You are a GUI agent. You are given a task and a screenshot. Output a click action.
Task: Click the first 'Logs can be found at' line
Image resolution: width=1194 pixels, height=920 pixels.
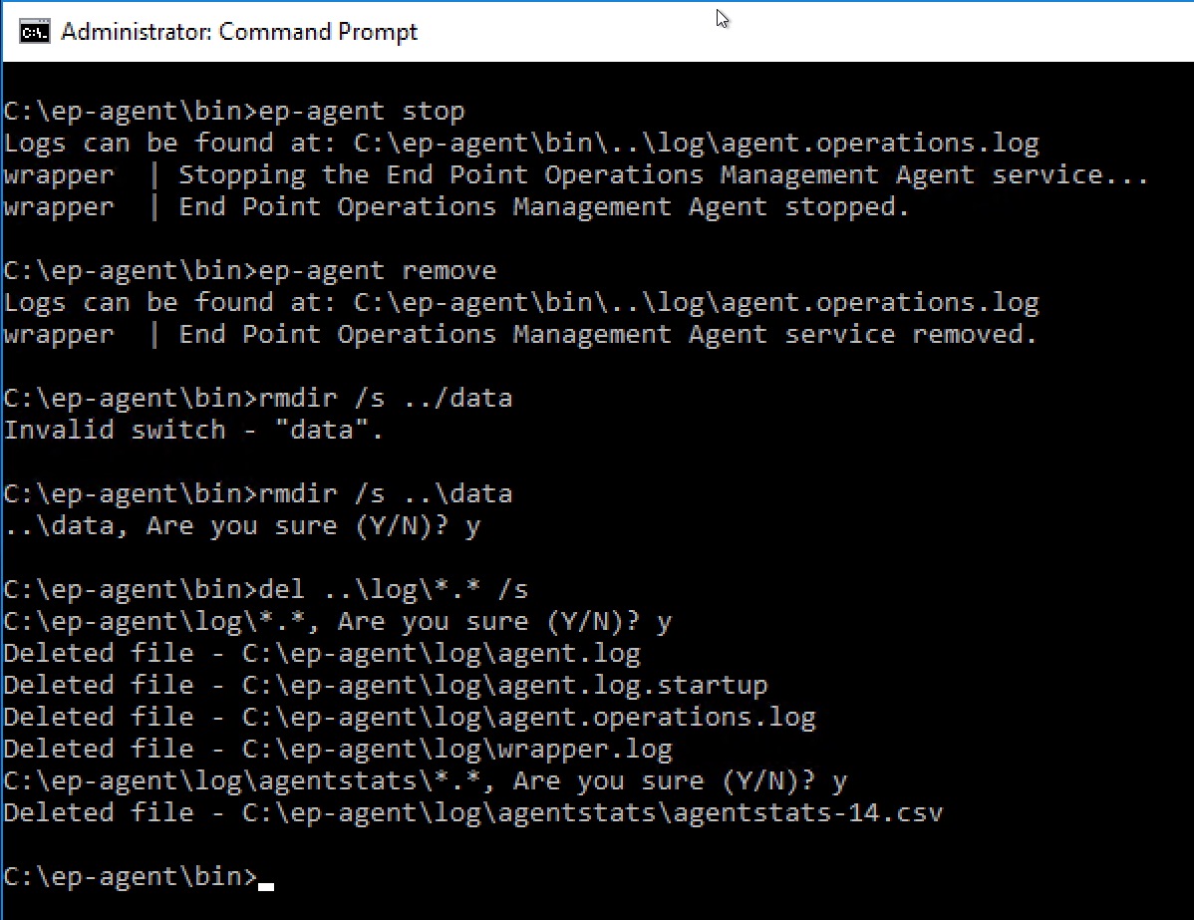click(521, 144)
